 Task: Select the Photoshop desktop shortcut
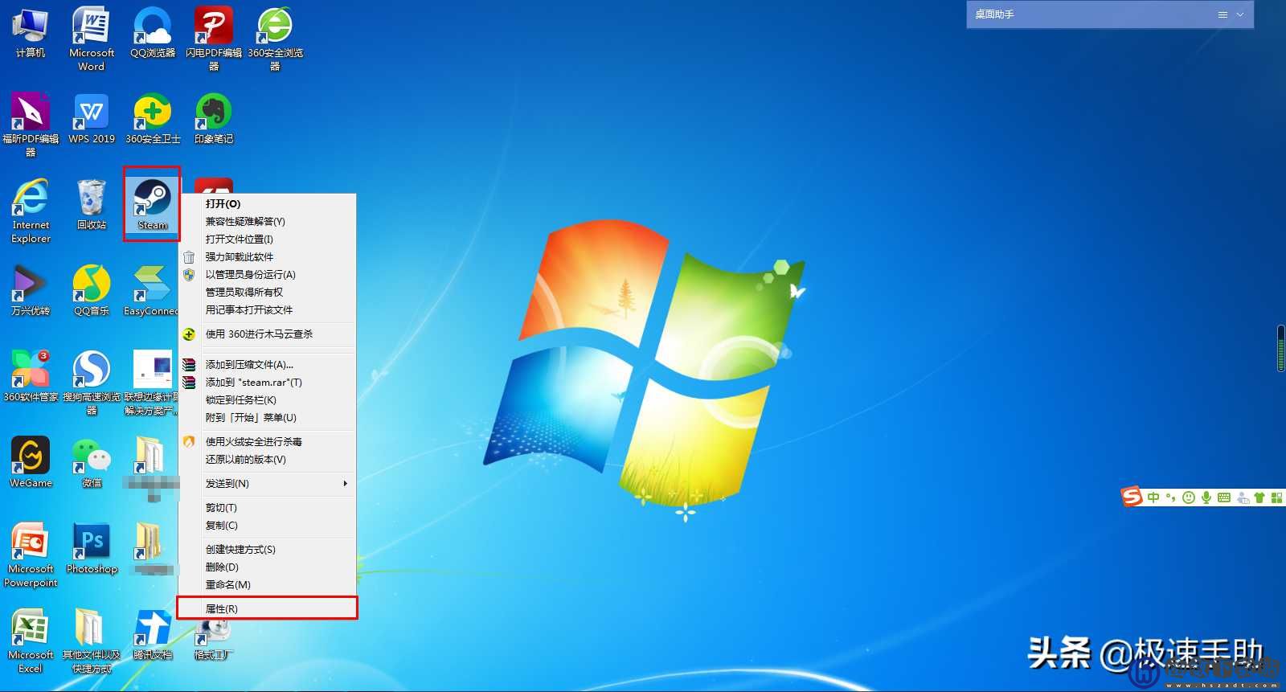coord(92,549)
